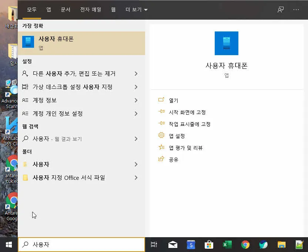This screenshot has height=252, width=308.
Task: Switch to the 앱 tab
Action: (x=48, y=10)
